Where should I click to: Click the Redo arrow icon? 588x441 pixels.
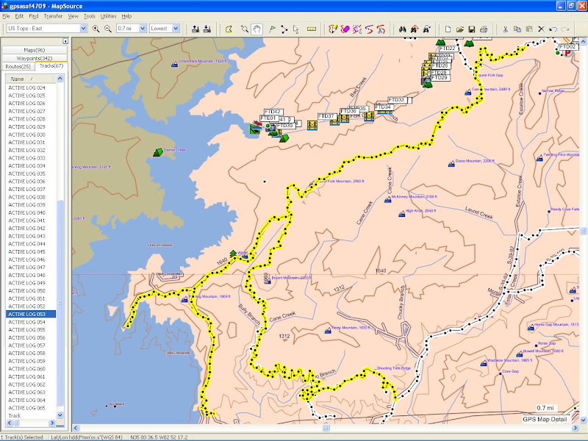pyautogui.click(x=565, y=29)
